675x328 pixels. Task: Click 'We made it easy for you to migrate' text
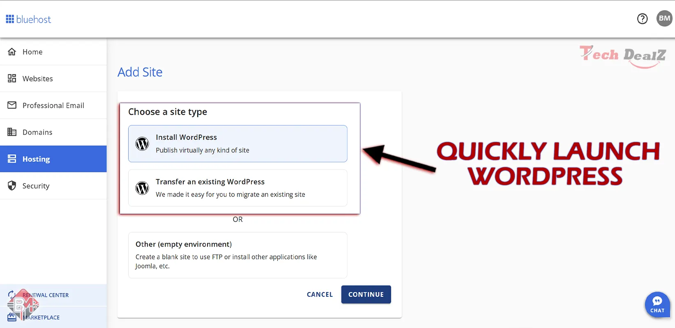pos(230,194)
